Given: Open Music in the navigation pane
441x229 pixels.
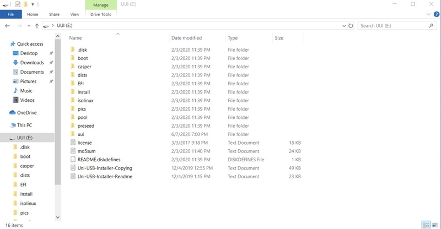Looking at the screenshot, I should pyautogui.click(x=26, y=91).
